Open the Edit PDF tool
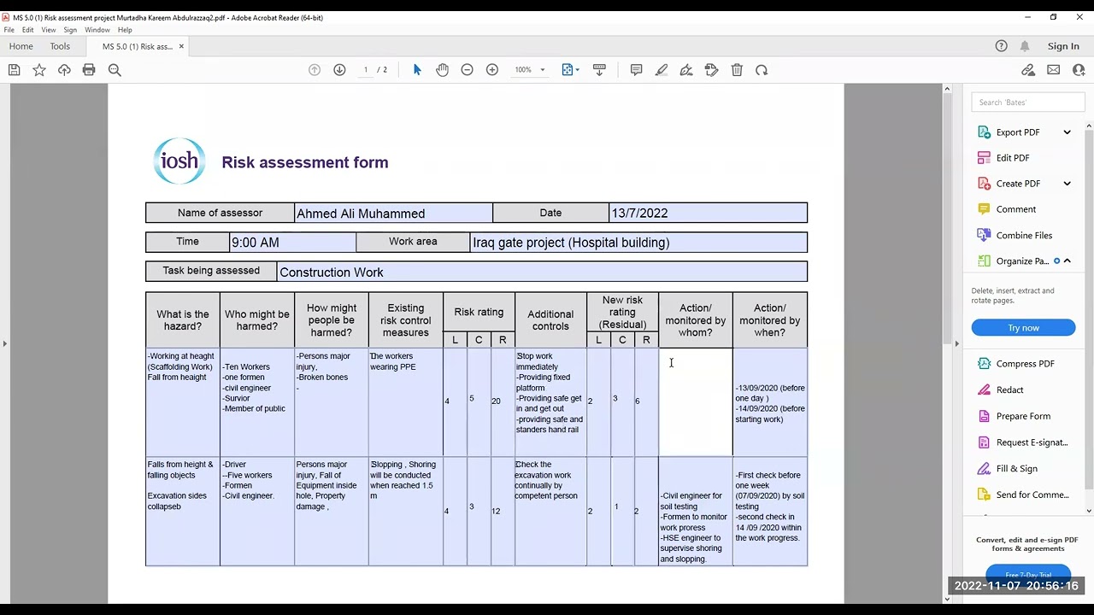Viewport: 1094px width, 615px height. coord(1012,158)
